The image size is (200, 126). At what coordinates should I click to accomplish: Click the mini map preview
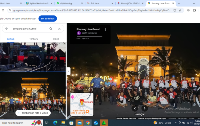82,104
